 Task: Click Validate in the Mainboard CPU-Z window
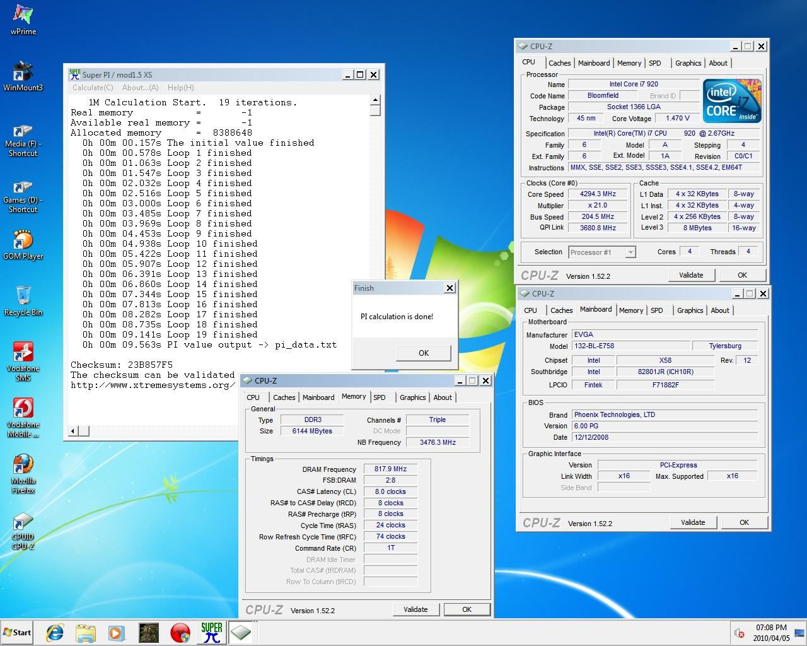click(693, 522)
